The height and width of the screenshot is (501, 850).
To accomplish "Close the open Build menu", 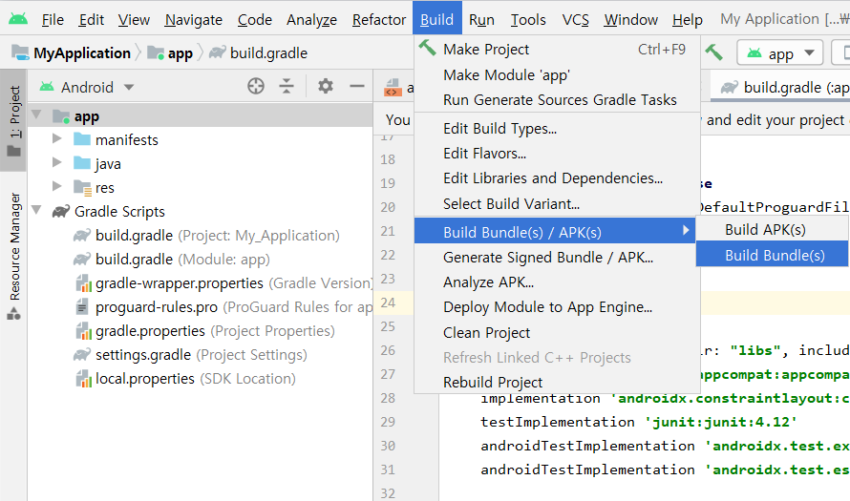I will point(436,19).
